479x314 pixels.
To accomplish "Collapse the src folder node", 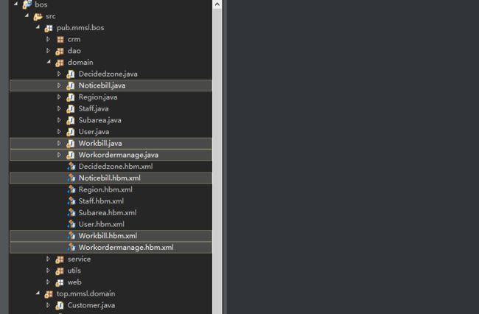I will [27, 15].
